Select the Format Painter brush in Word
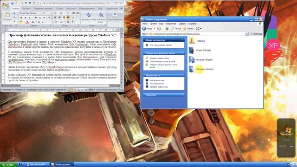Image resolution: width=297 pixels, height=167 pixels. pyautogui.click(x=14, y=21)
